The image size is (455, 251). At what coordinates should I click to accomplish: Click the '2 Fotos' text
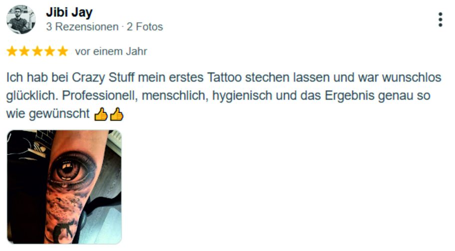pos(145,26)
